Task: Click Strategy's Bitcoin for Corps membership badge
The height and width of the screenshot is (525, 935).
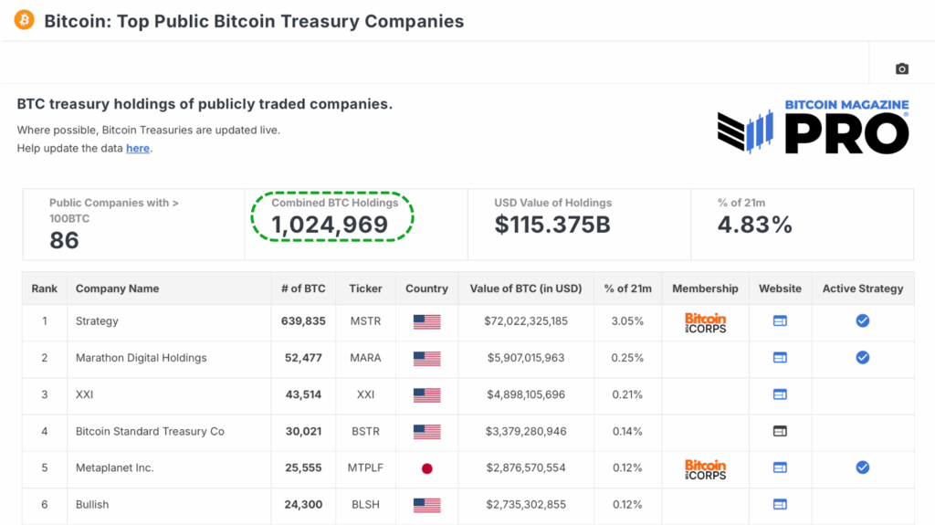Action: click(705, 322)
